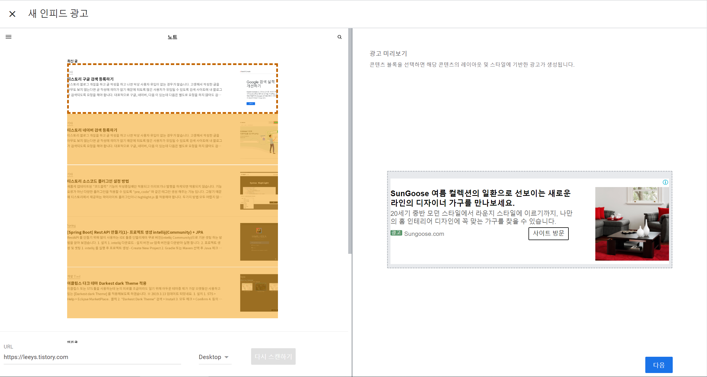Click the SunGoose ad headline
This screenshot has height=377, width=707.
pyautogui.click(x=480, y=198)
